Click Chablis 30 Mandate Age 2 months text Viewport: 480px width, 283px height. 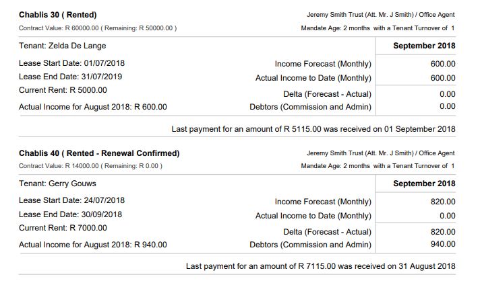[336, 28]
